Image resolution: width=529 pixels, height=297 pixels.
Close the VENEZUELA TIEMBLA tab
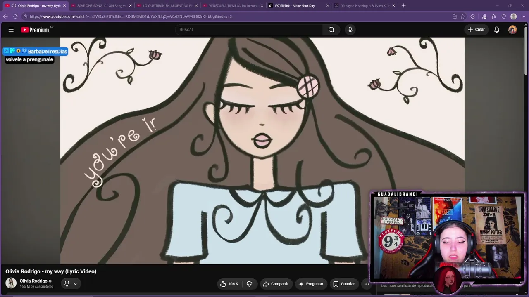coord(262,6)
